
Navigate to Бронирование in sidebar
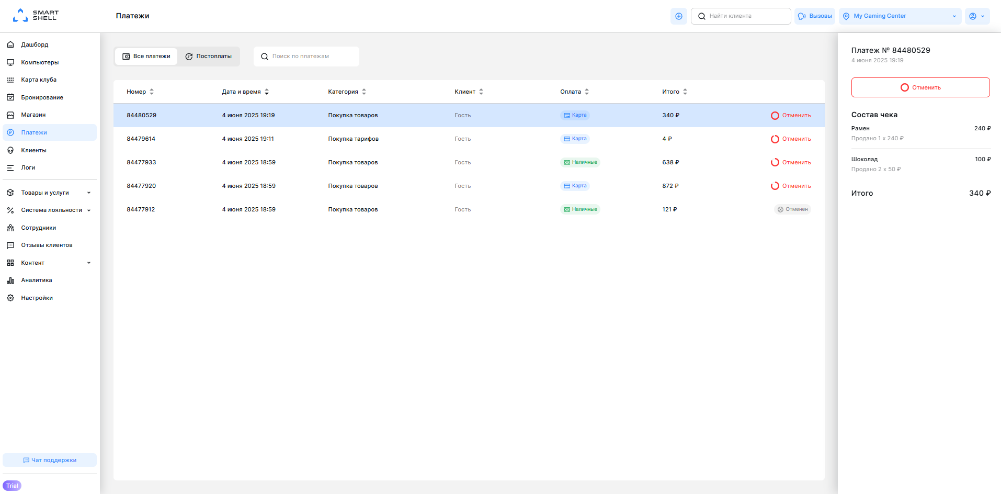pyautogui.click(x=42, y=98)
